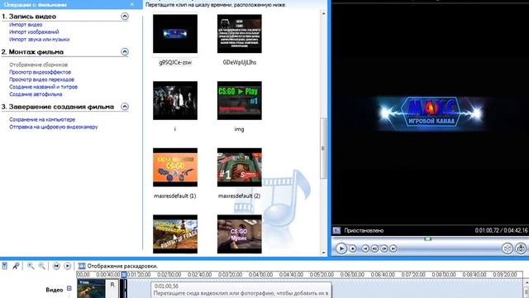Open "Отображение сборников" link
This screenshot has height=298, width=529.
tap(39, 65)
